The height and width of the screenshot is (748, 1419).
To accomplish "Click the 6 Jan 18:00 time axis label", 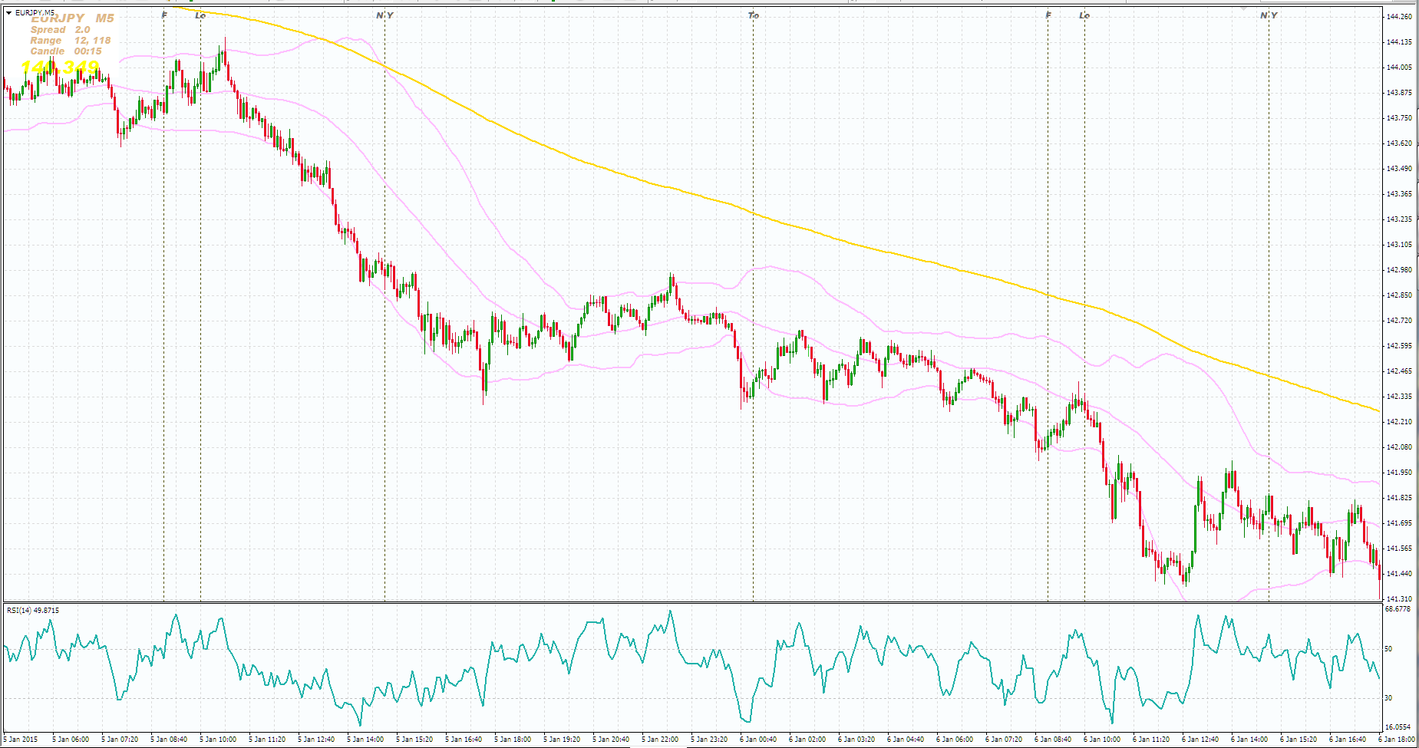I will pyautogui.click(x=1397, y=740).
